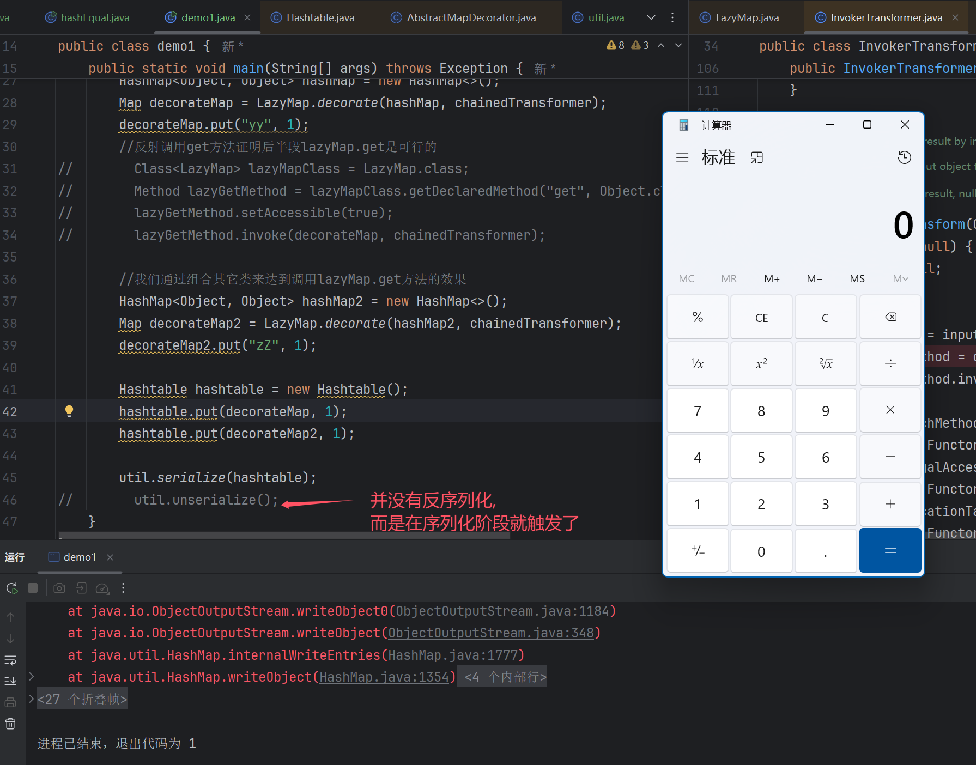This screenshot has width=976, height=765.
Task: Click the Calculator divide key
Action: [x=890, y=363]
